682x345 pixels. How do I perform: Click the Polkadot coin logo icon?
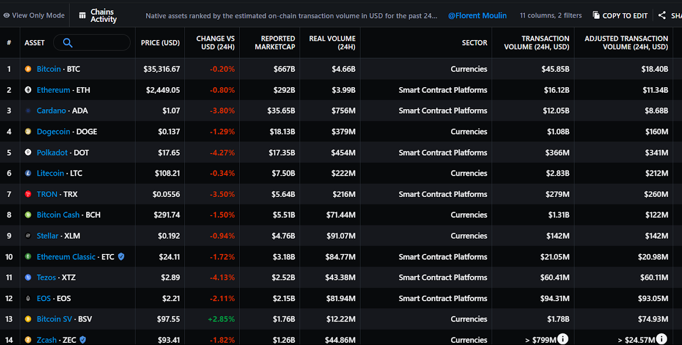[x=28, y=152]
